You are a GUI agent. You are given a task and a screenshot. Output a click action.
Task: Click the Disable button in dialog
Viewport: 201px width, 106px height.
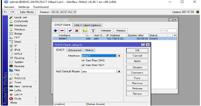(137, 67)
